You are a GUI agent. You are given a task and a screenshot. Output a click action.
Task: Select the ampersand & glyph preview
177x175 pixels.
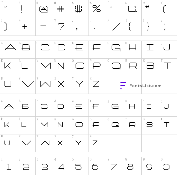[132, 9]
